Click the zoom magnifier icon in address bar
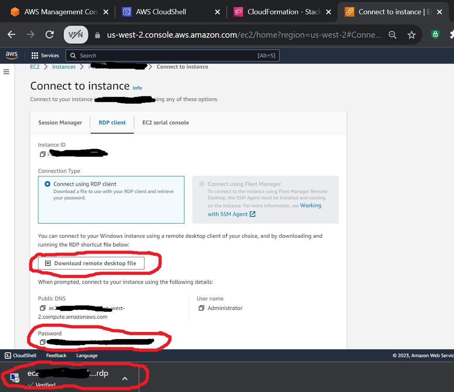This screenshot has height=392, width=454. [392, 35]
